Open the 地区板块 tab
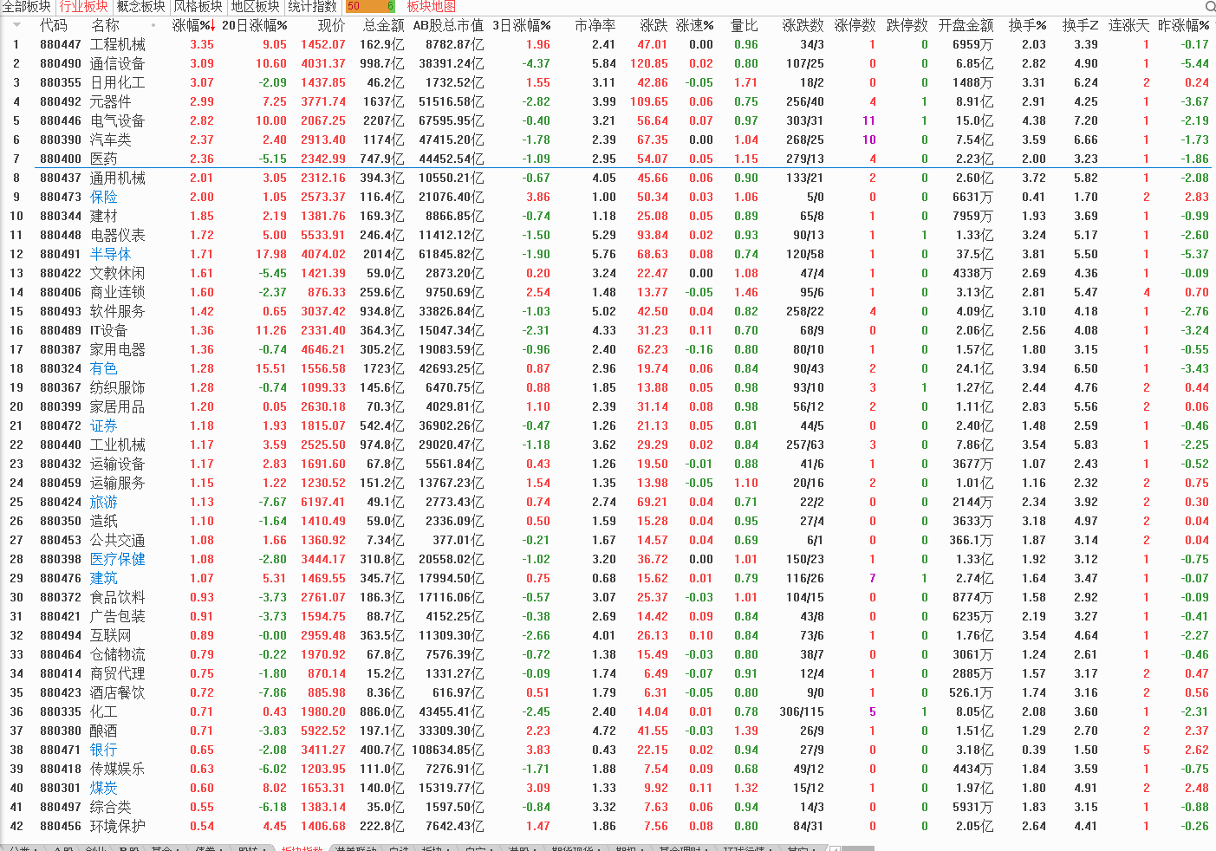Viewport: 1216px width, 851px height. [255, 7]
